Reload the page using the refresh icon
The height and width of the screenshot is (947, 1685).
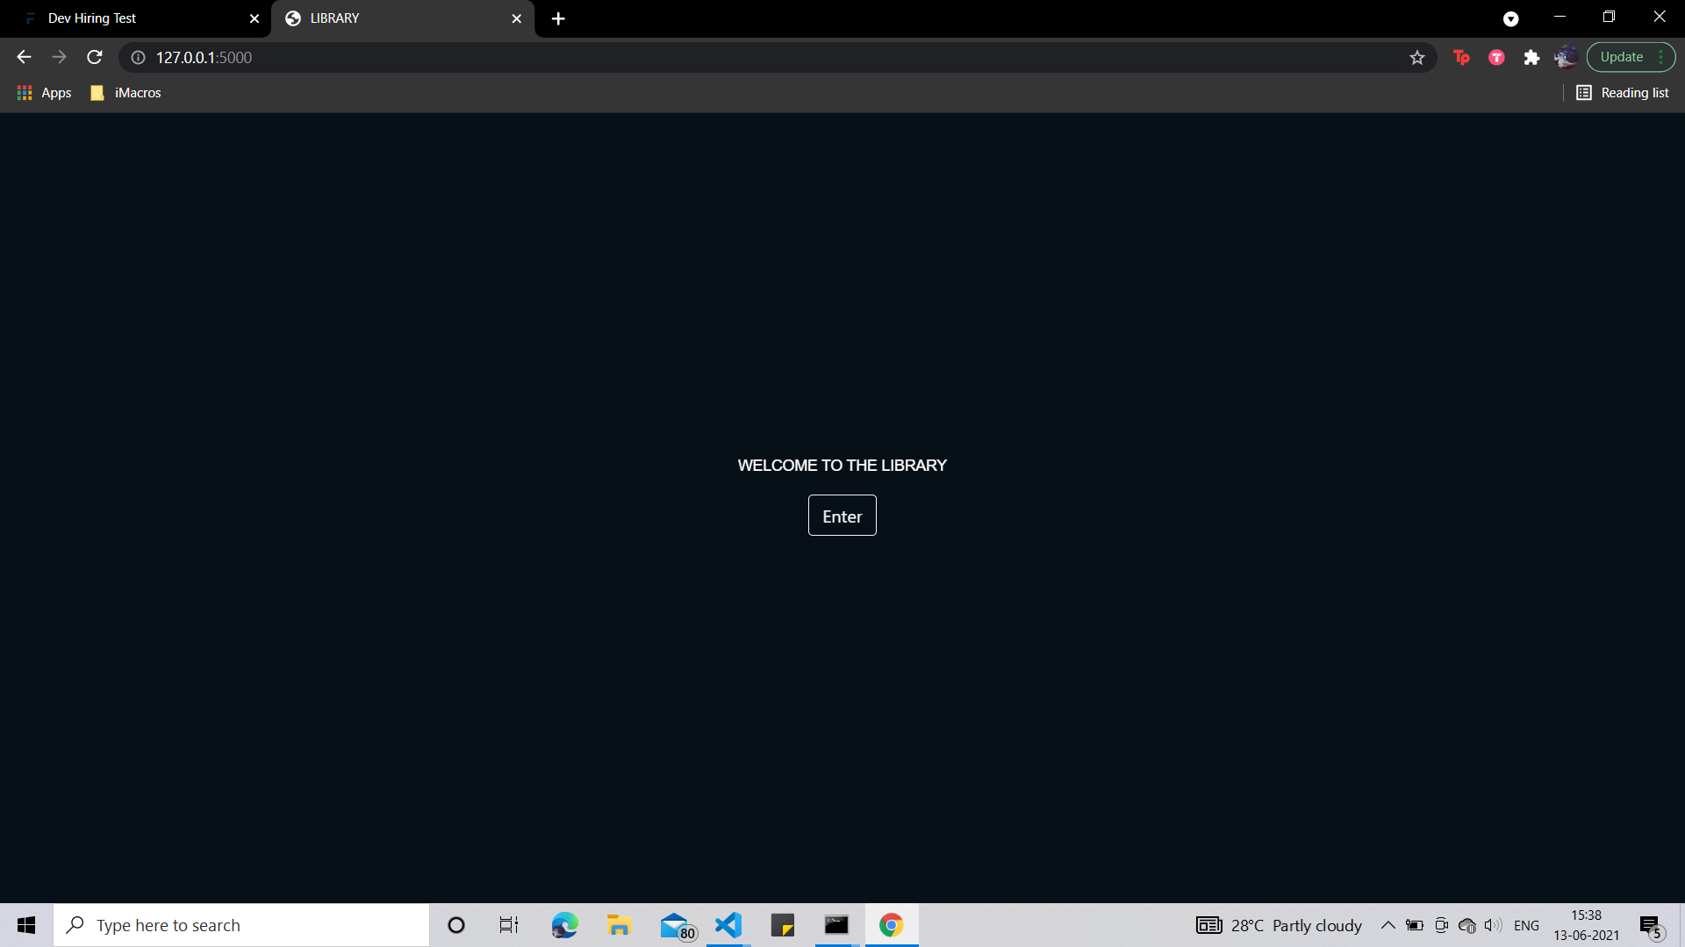pyautogui.click(x=94, y=57)
